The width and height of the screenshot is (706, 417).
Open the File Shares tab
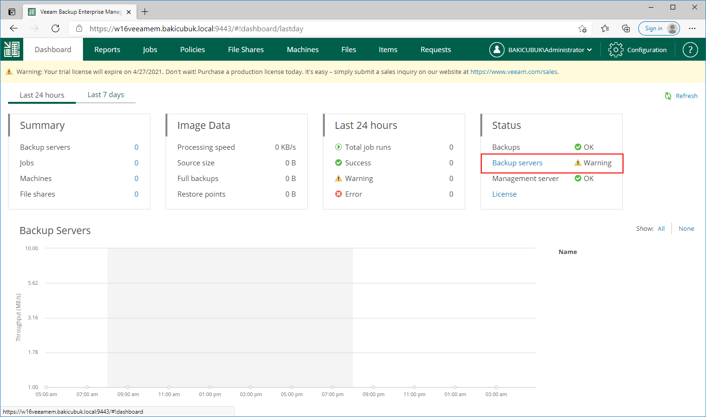246,49
